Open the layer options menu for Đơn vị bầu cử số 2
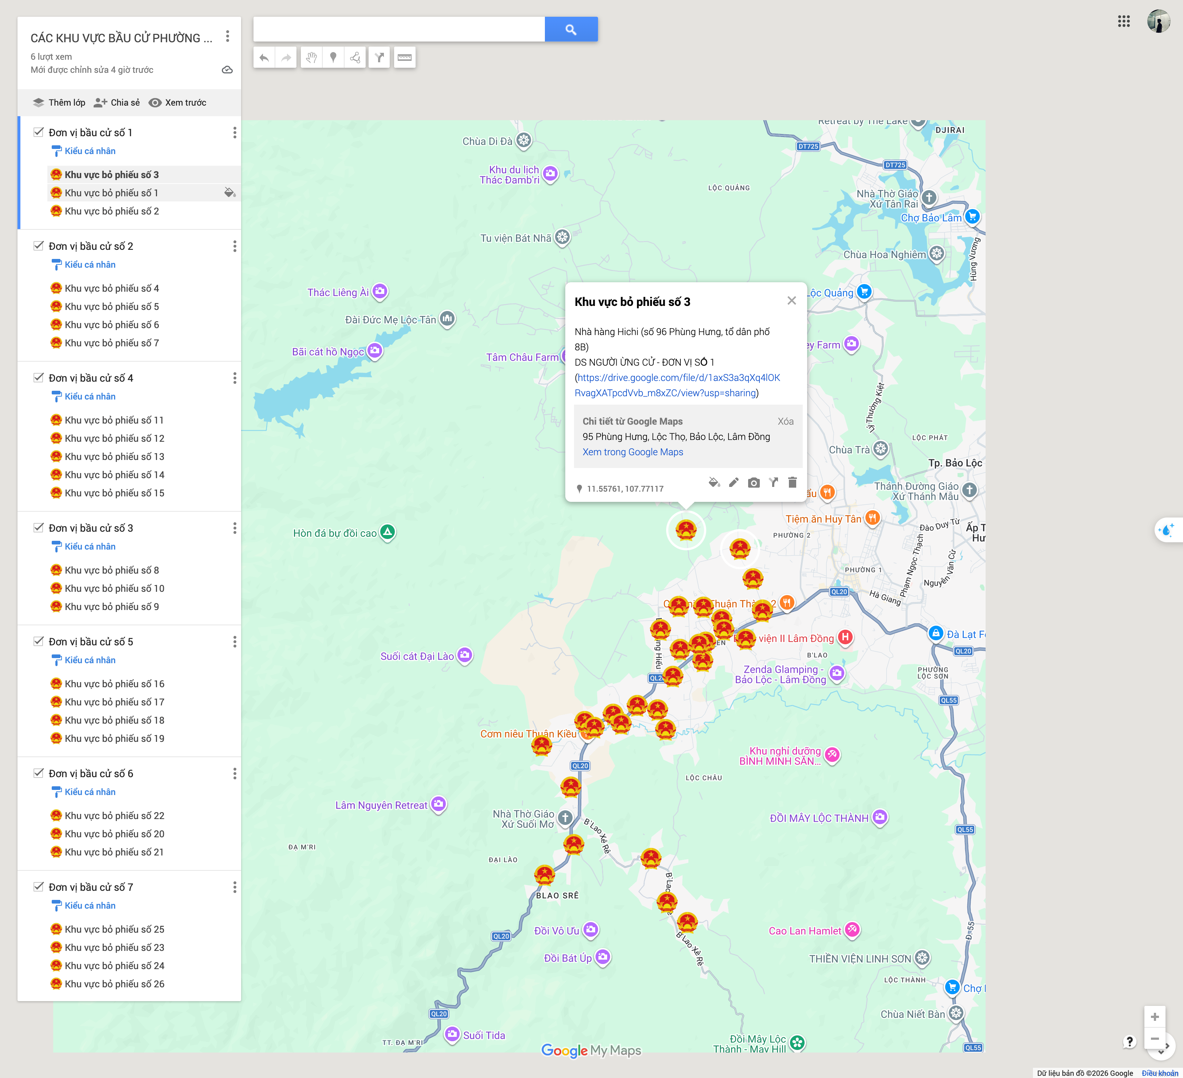 pos(235,246)
